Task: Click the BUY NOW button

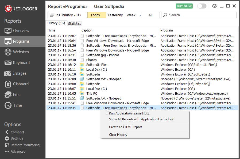Action: pos(184,6)
